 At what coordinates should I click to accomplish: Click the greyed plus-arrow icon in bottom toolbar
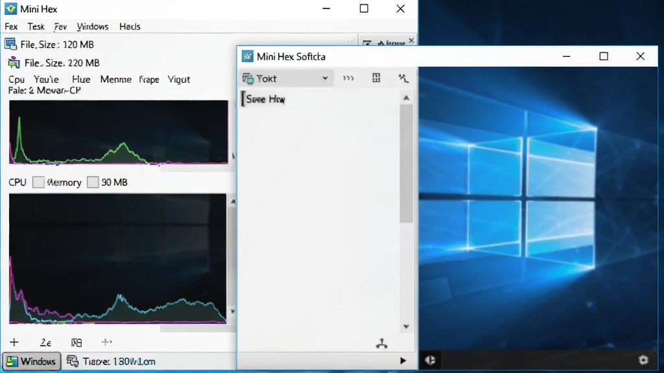(107, 342)
